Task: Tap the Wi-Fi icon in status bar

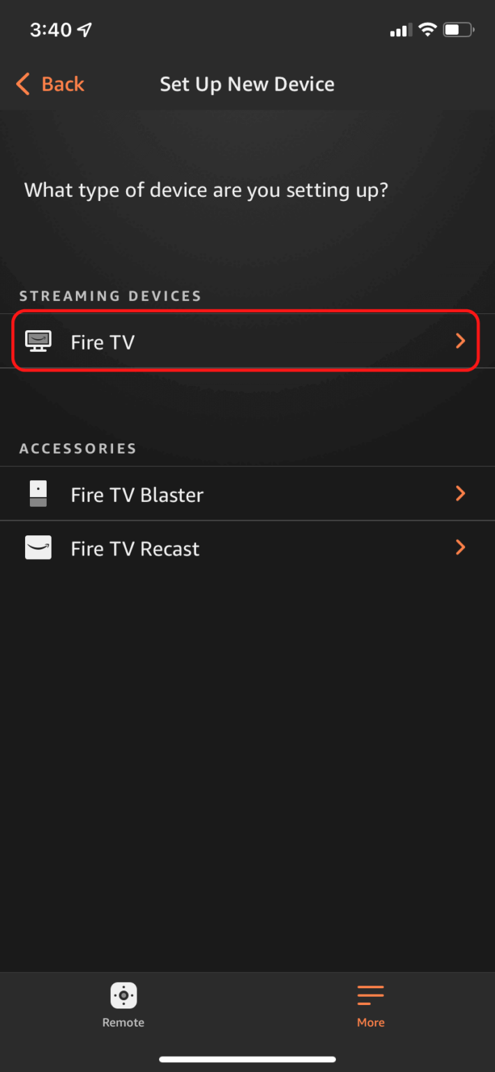Action: (x=427, y=29)
